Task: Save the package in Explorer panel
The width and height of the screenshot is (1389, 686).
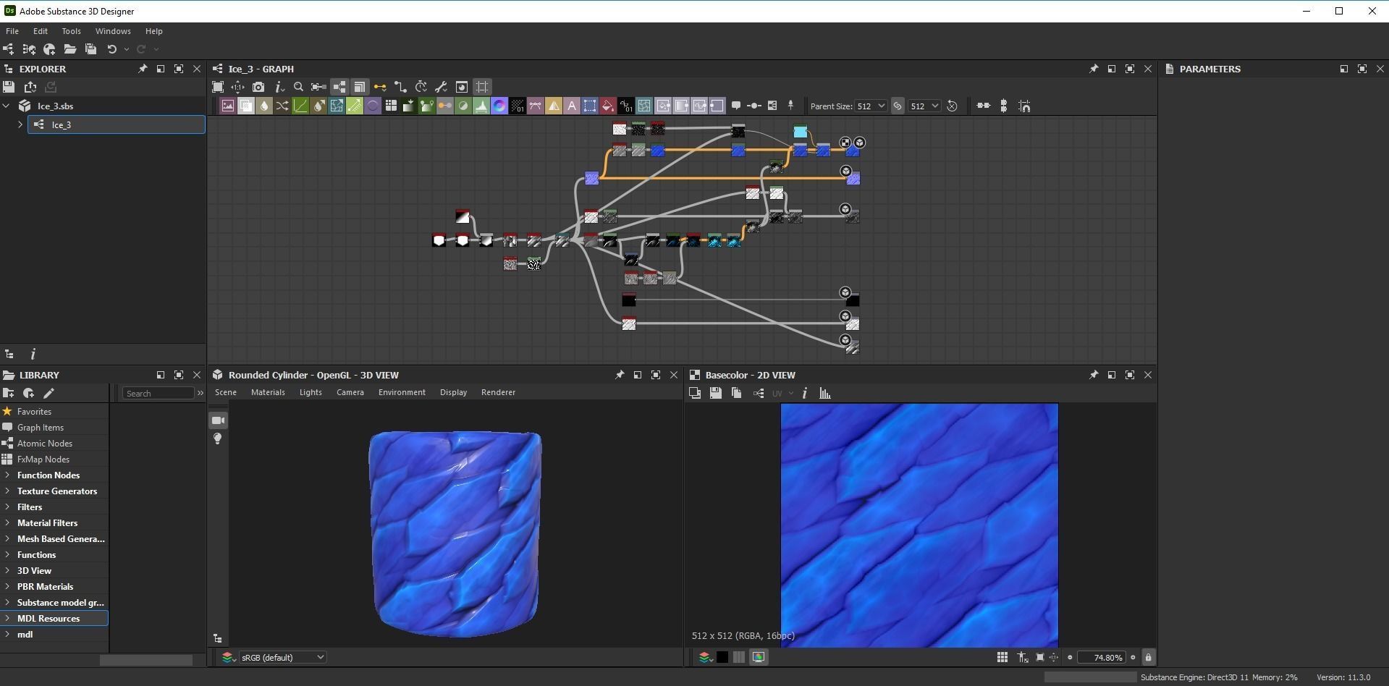Action: tap(9, 87)
